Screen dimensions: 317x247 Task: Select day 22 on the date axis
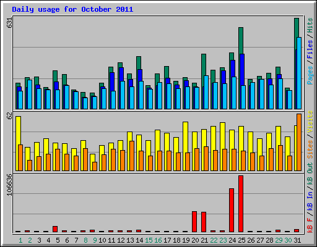pos(214,240)
